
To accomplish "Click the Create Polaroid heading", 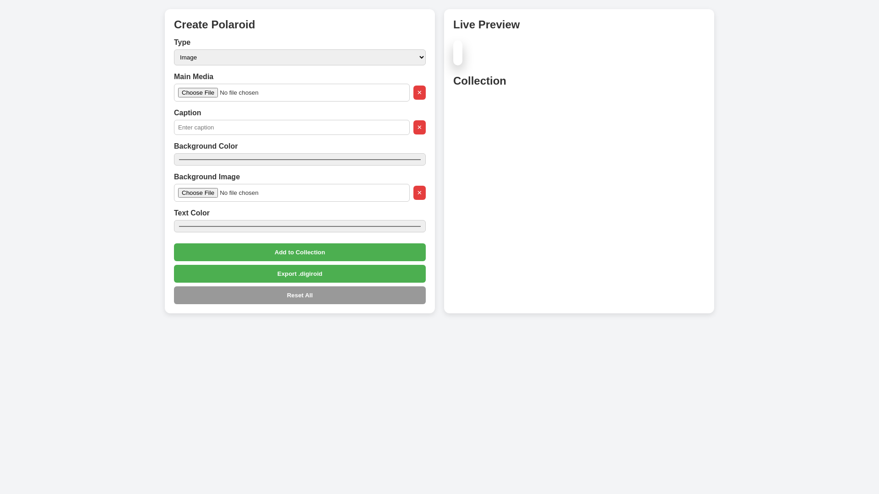I will [214, 25].
